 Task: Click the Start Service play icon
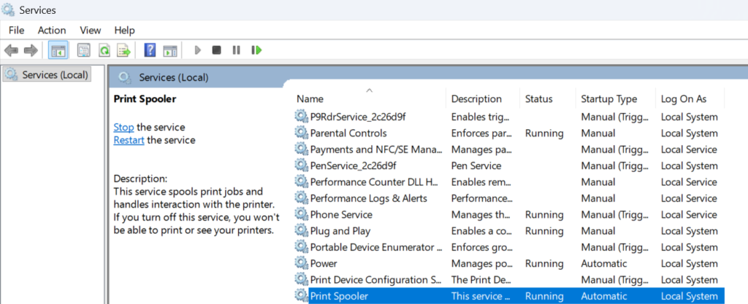coord(197,50)
